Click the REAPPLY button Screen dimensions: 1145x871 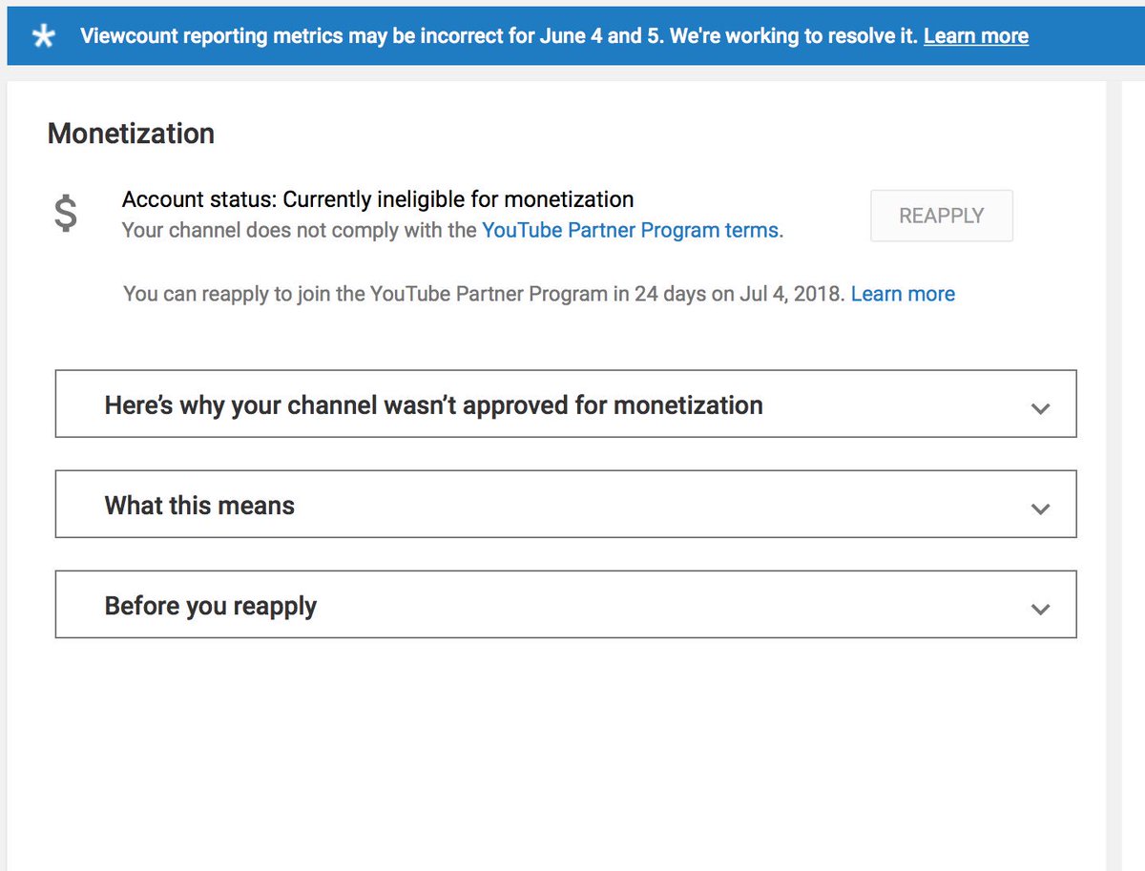point(941,216)
